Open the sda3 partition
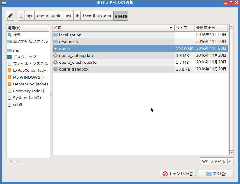Screen dimensions: 240x184 pyautogui.click(x=28, y=105)
